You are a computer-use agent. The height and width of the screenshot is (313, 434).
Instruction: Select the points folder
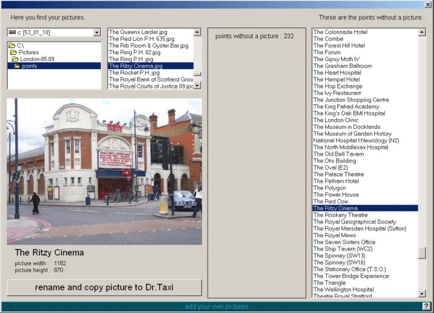pos(29,66)
